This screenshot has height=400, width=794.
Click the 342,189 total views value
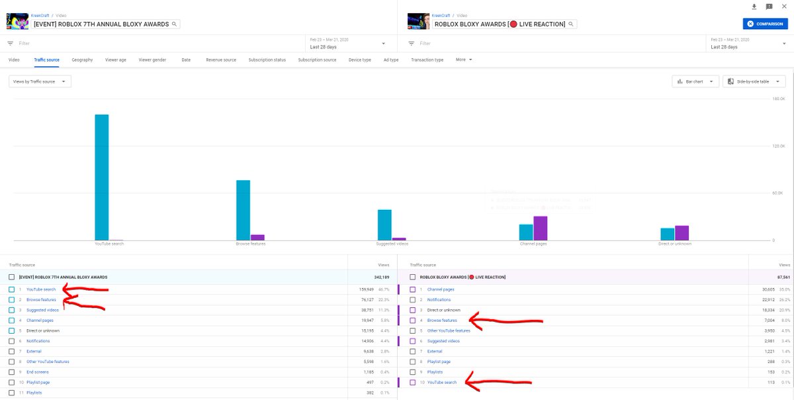click(x=380, y=277)
